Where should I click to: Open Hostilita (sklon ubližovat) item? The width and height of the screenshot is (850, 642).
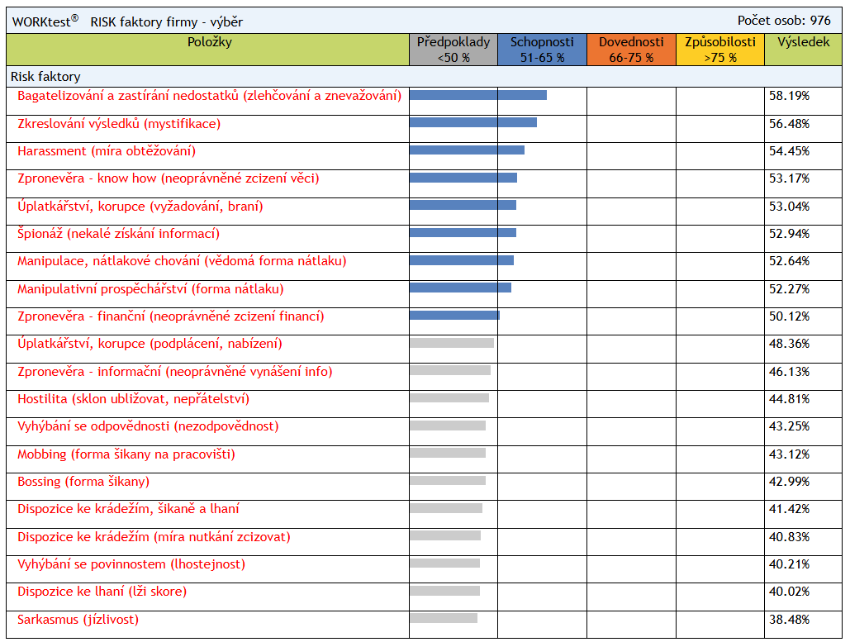coord(133,399)
